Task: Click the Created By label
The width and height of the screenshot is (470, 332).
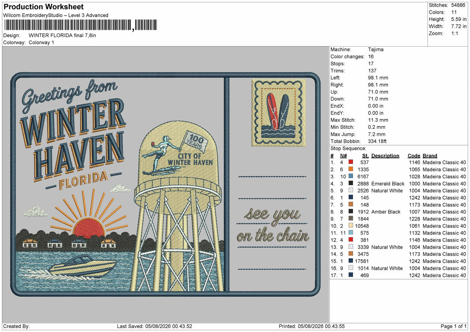Action: (16, 326)
